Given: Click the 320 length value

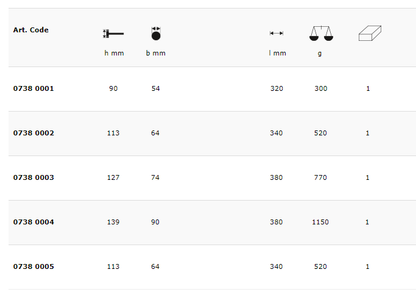Looking at the screenshot, I should (x=277, y=88).
